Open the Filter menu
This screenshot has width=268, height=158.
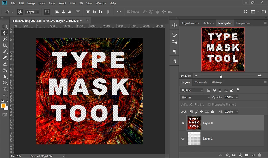coord(72,3)
